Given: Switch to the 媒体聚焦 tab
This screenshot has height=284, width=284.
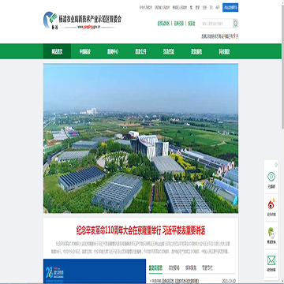Looking at the screenshot, I should click(191, 267).
